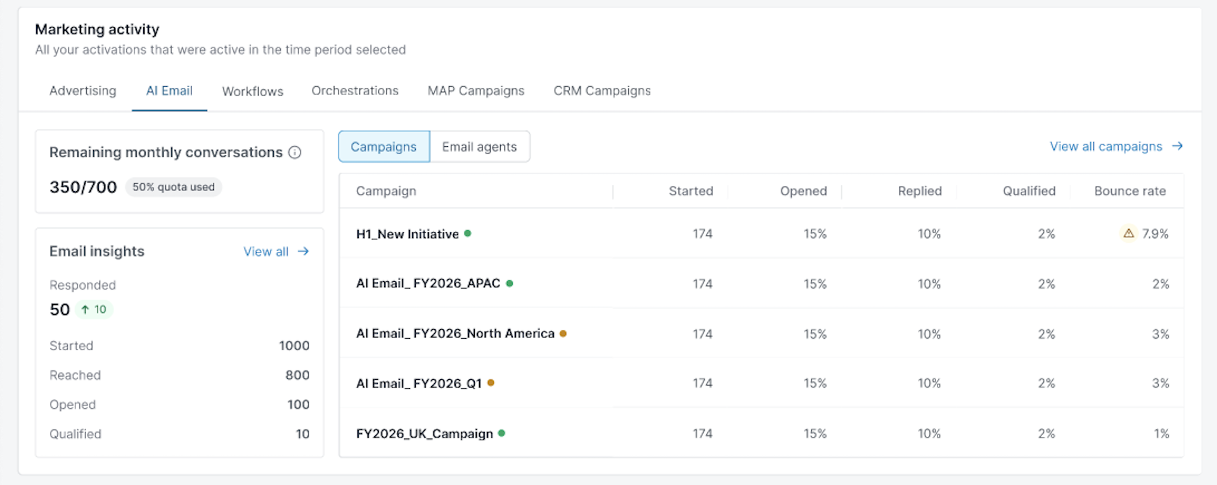1217x485 pixels.
Task: Open the H1_New Initiative campaign
Action: click(x=408, y=233)
